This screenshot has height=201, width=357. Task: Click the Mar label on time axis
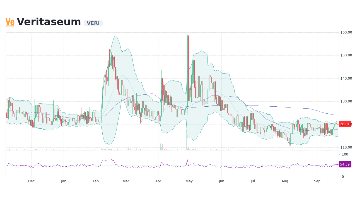(126, 181)
